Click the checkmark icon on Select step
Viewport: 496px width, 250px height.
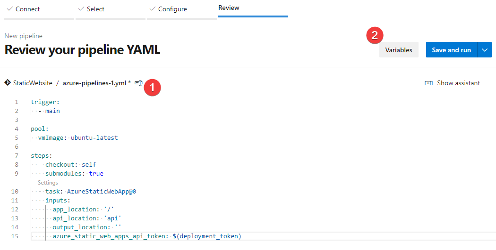click(81, 9)
